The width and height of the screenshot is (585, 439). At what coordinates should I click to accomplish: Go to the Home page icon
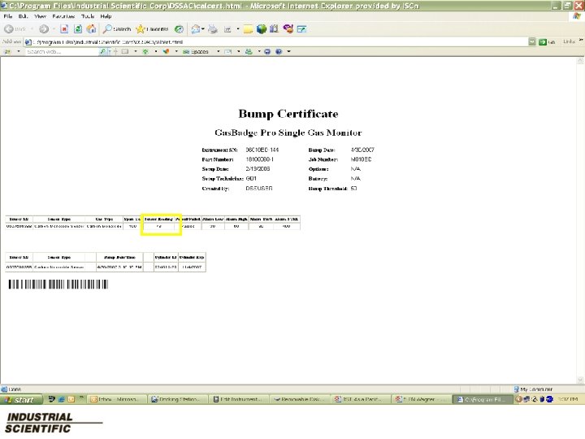tap(91, 28)
